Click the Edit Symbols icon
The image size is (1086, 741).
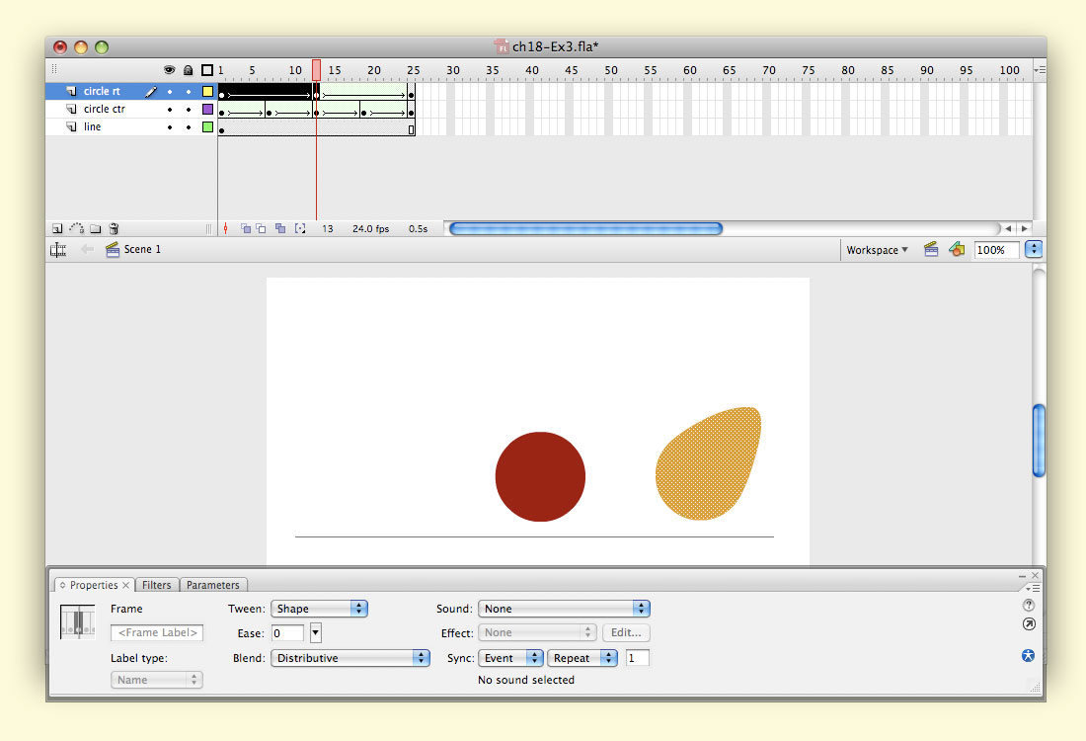coord(956,250)
